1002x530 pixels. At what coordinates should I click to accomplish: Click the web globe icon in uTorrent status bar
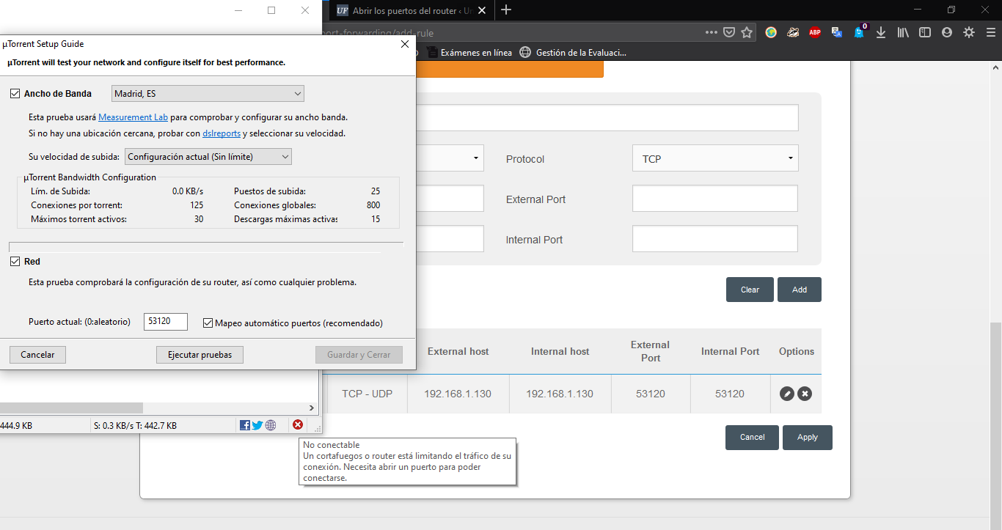coord(271,425)
